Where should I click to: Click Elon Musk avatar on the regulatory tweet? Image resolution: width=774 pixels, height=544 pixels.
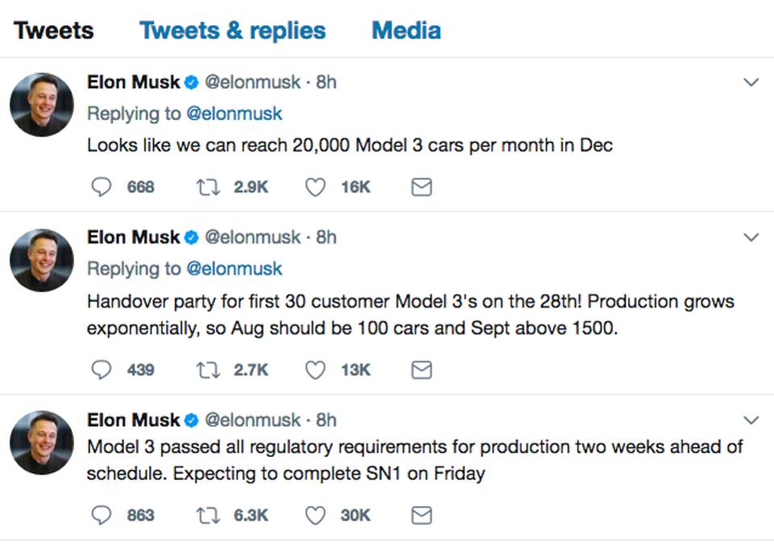[41, 442]
